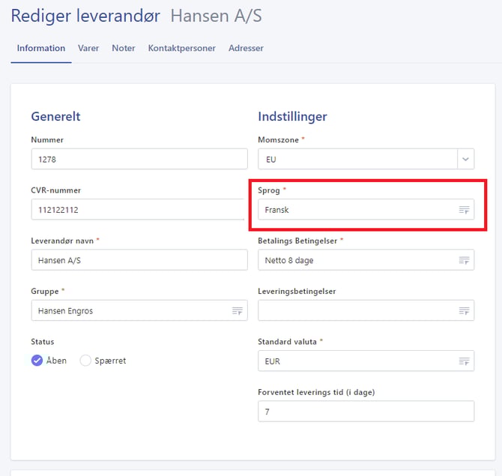
Task: Click the Forventet leverings tid field
Action: pos(366,412)
